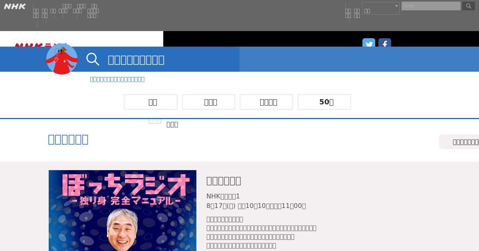Click the NHK radio channel line ending in 1
This screenshot has width=479, height=251.
pos(223,196)
